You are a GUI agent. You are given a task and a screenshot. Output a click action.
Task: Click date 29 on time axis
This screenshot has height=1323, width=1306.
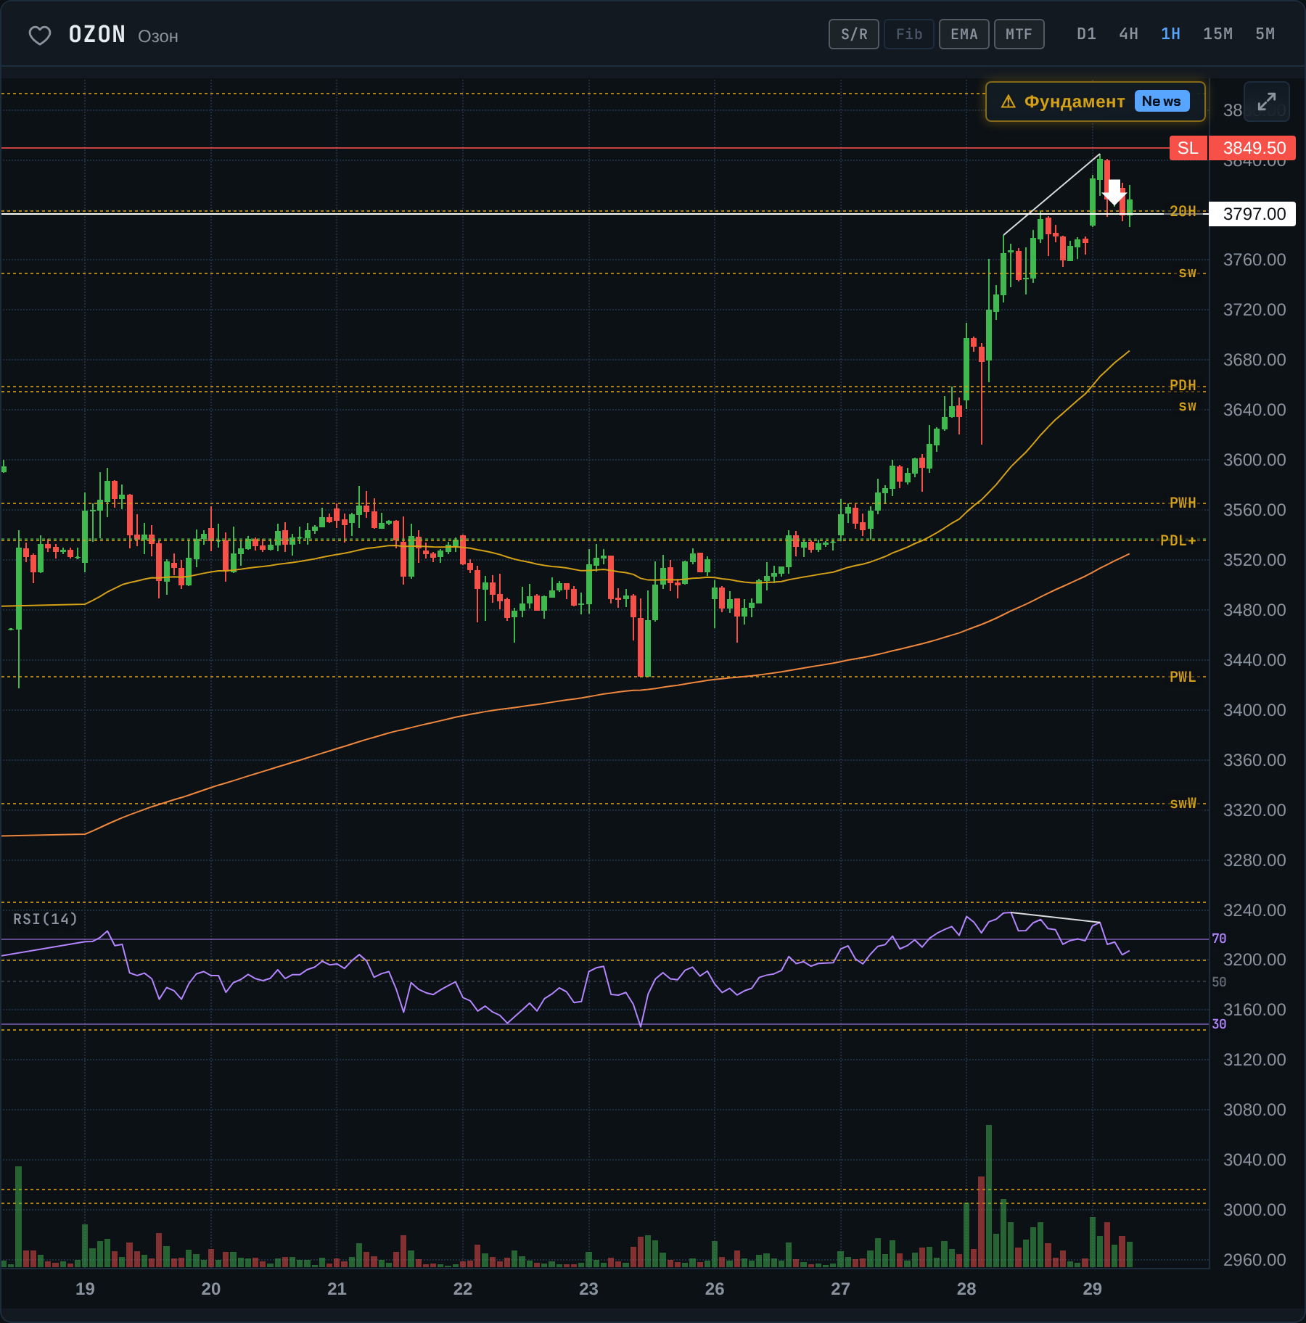coord(1092,1289)
